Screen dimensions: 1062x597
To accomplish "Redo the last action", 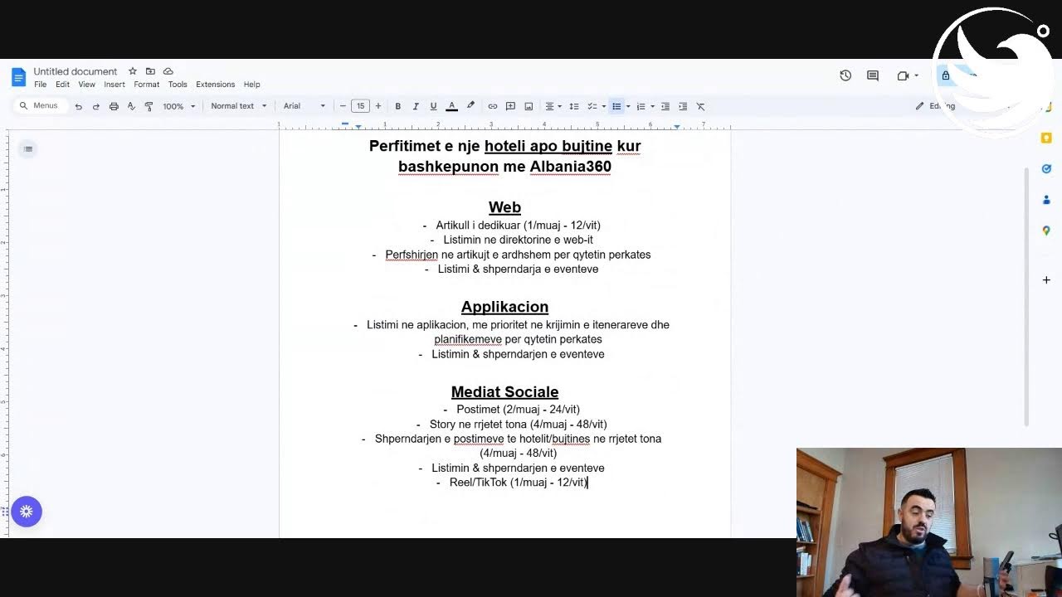I will click(x=95, y=106).
